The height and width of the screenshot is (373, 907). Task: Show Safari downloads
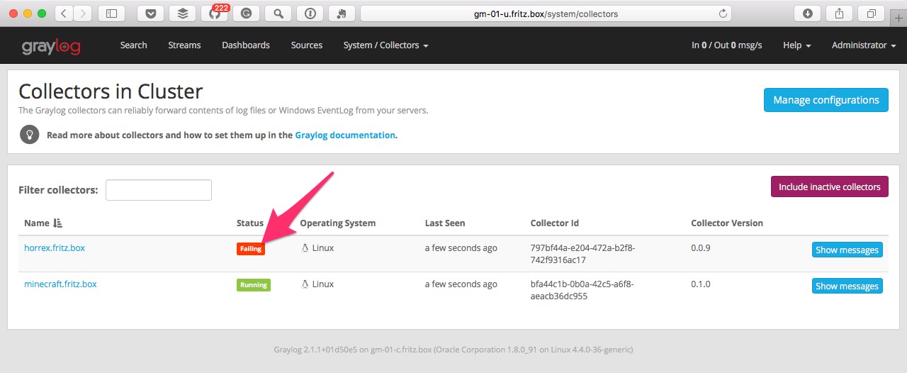(807, 13)
